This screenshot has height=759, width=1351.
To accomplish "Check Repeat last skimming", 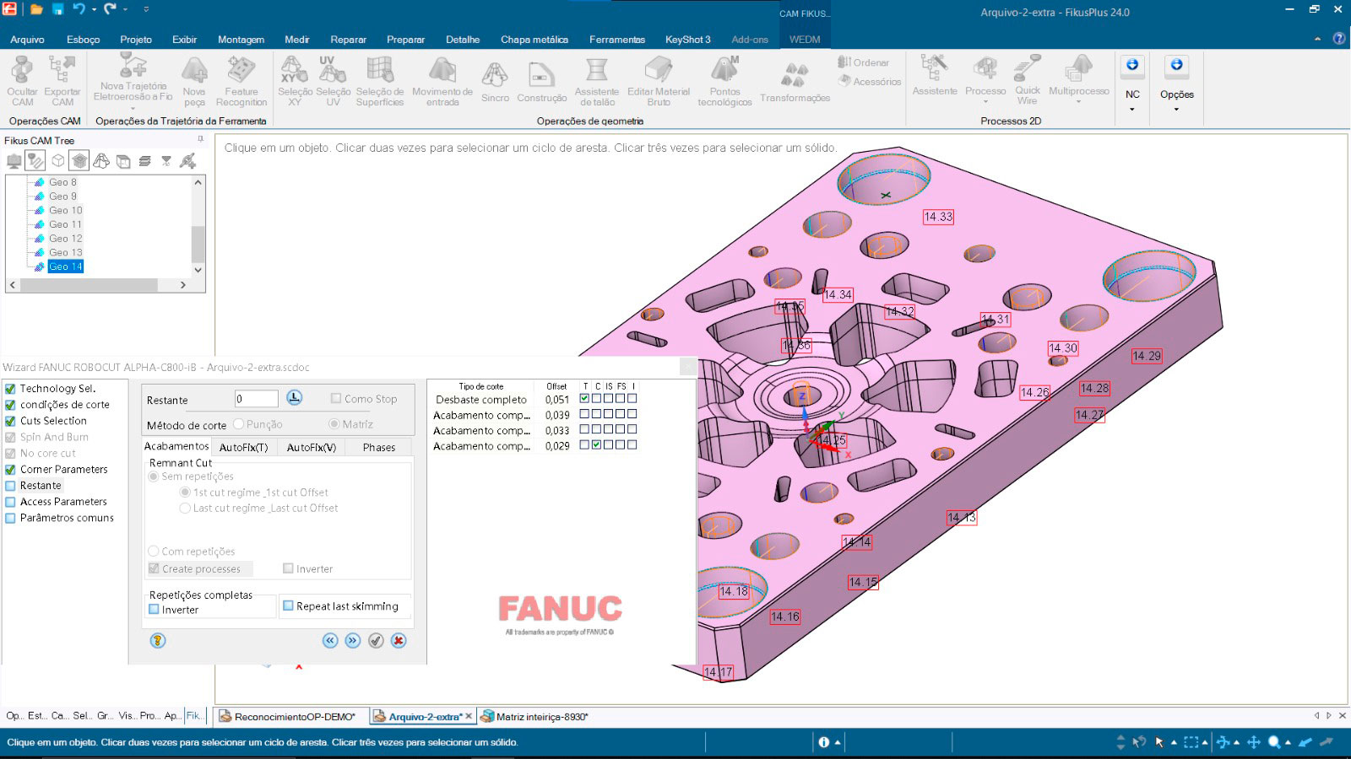I will pos(288,606).
